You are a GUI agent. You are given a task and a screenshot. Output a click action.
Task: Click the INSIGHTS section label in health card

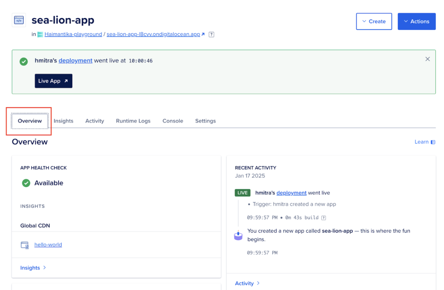32,206
